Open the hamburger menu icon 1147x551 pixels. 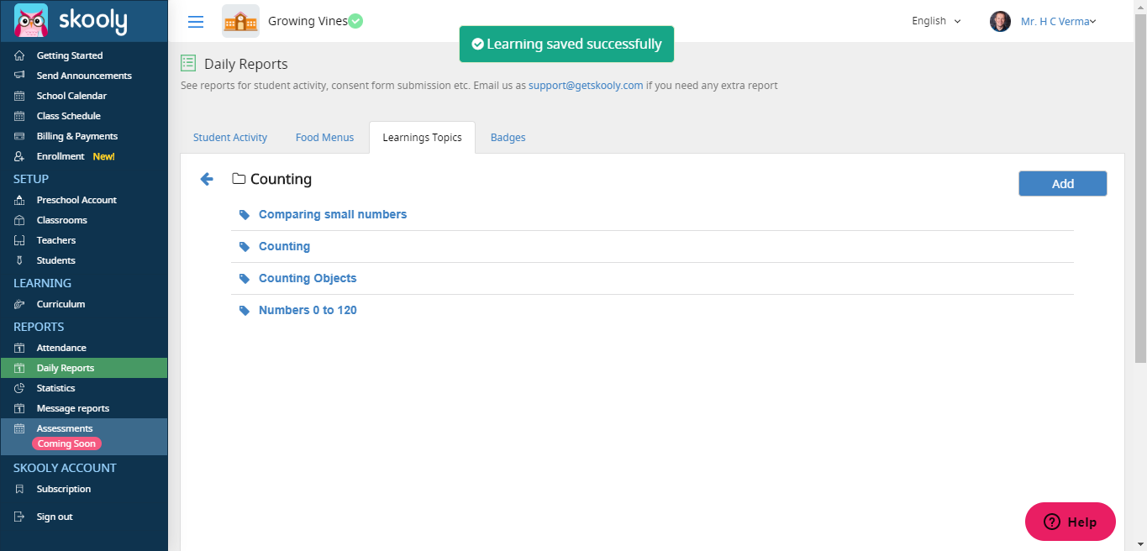(x=196, y=22)
